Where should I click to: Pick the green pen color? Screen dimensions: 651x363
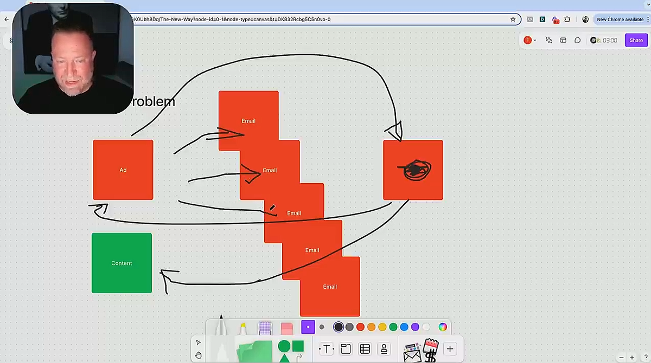(393, 327)
